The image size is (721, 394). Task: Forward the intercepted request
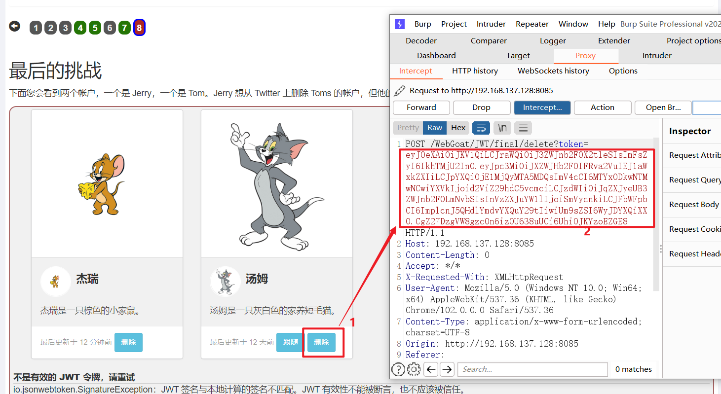click(421, 107)
